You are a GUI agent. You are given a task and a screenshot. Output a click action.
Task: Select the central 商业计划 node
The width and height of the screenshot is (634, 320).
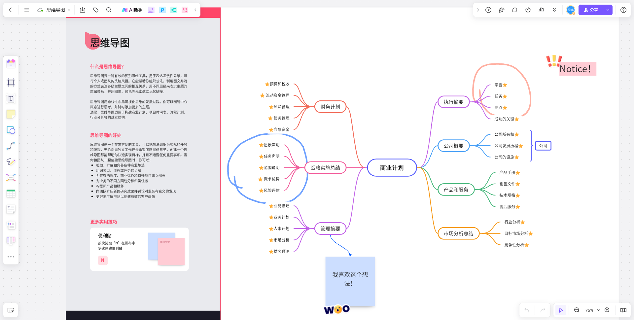tap(392, 168)
